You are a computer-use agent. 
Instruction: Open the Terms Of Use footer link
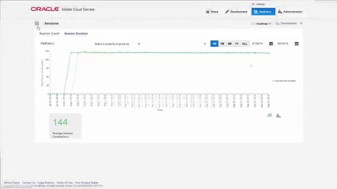[64, 183]
